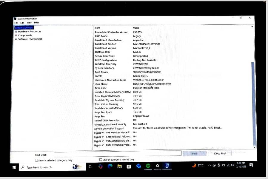Open Microsoft Store from the taskbar
The image size is (268, 179).
click(x=129, y=166)
